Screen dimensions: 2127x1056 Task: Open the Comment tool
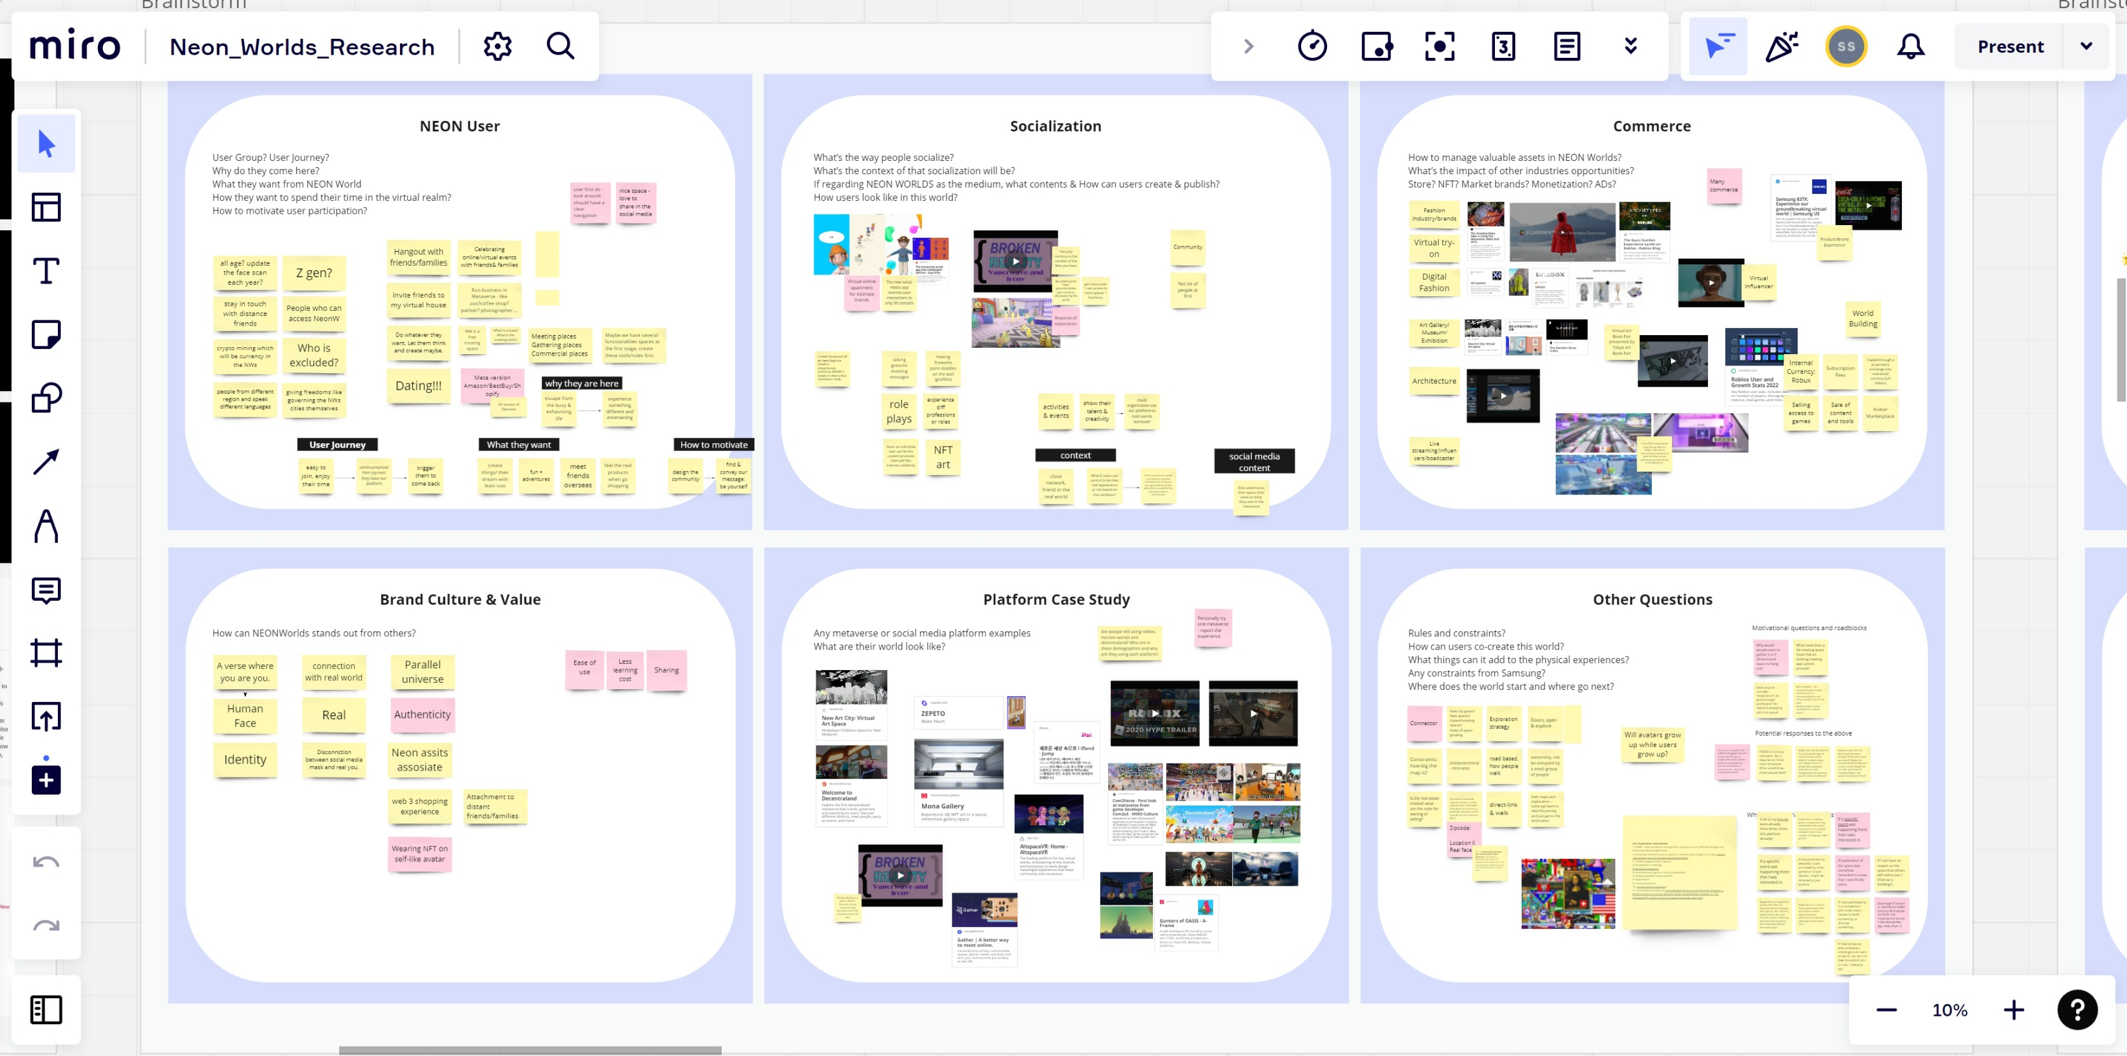click(46, 591)
